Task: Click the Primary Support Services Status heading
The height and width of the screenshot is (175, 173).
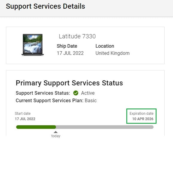Action: click(69, 83)
